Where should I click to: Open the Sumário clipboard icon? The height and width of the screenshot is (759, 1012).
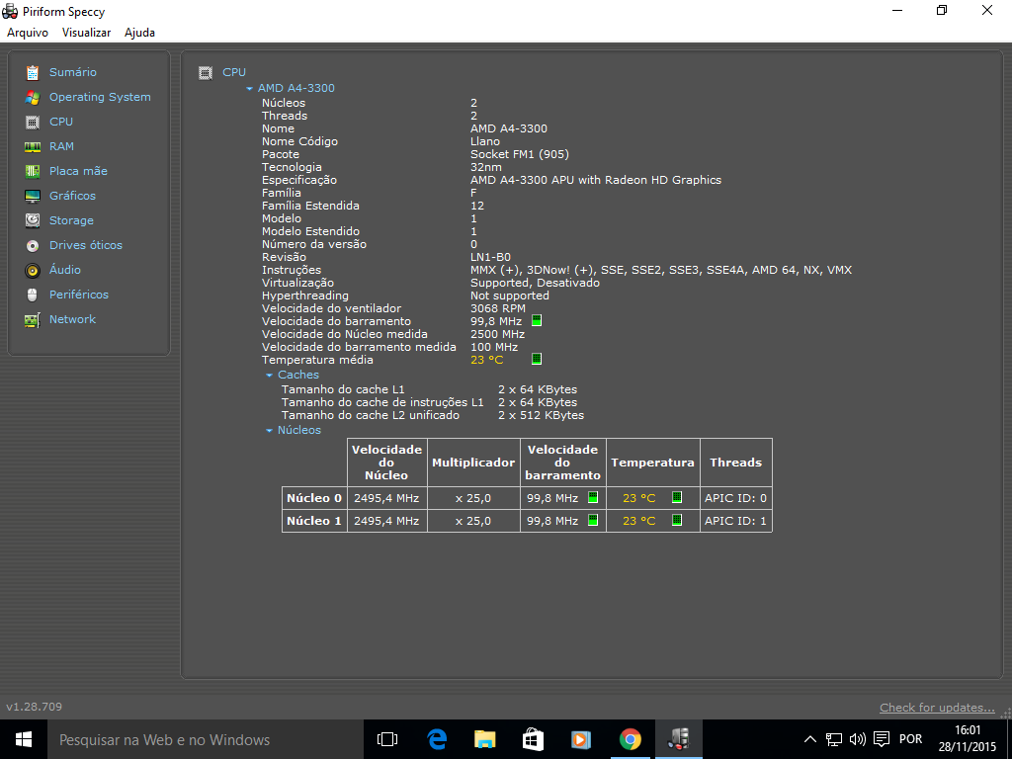click(33, 72)
